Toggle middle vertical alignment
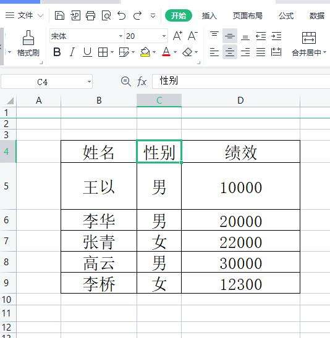 (230, 36)
